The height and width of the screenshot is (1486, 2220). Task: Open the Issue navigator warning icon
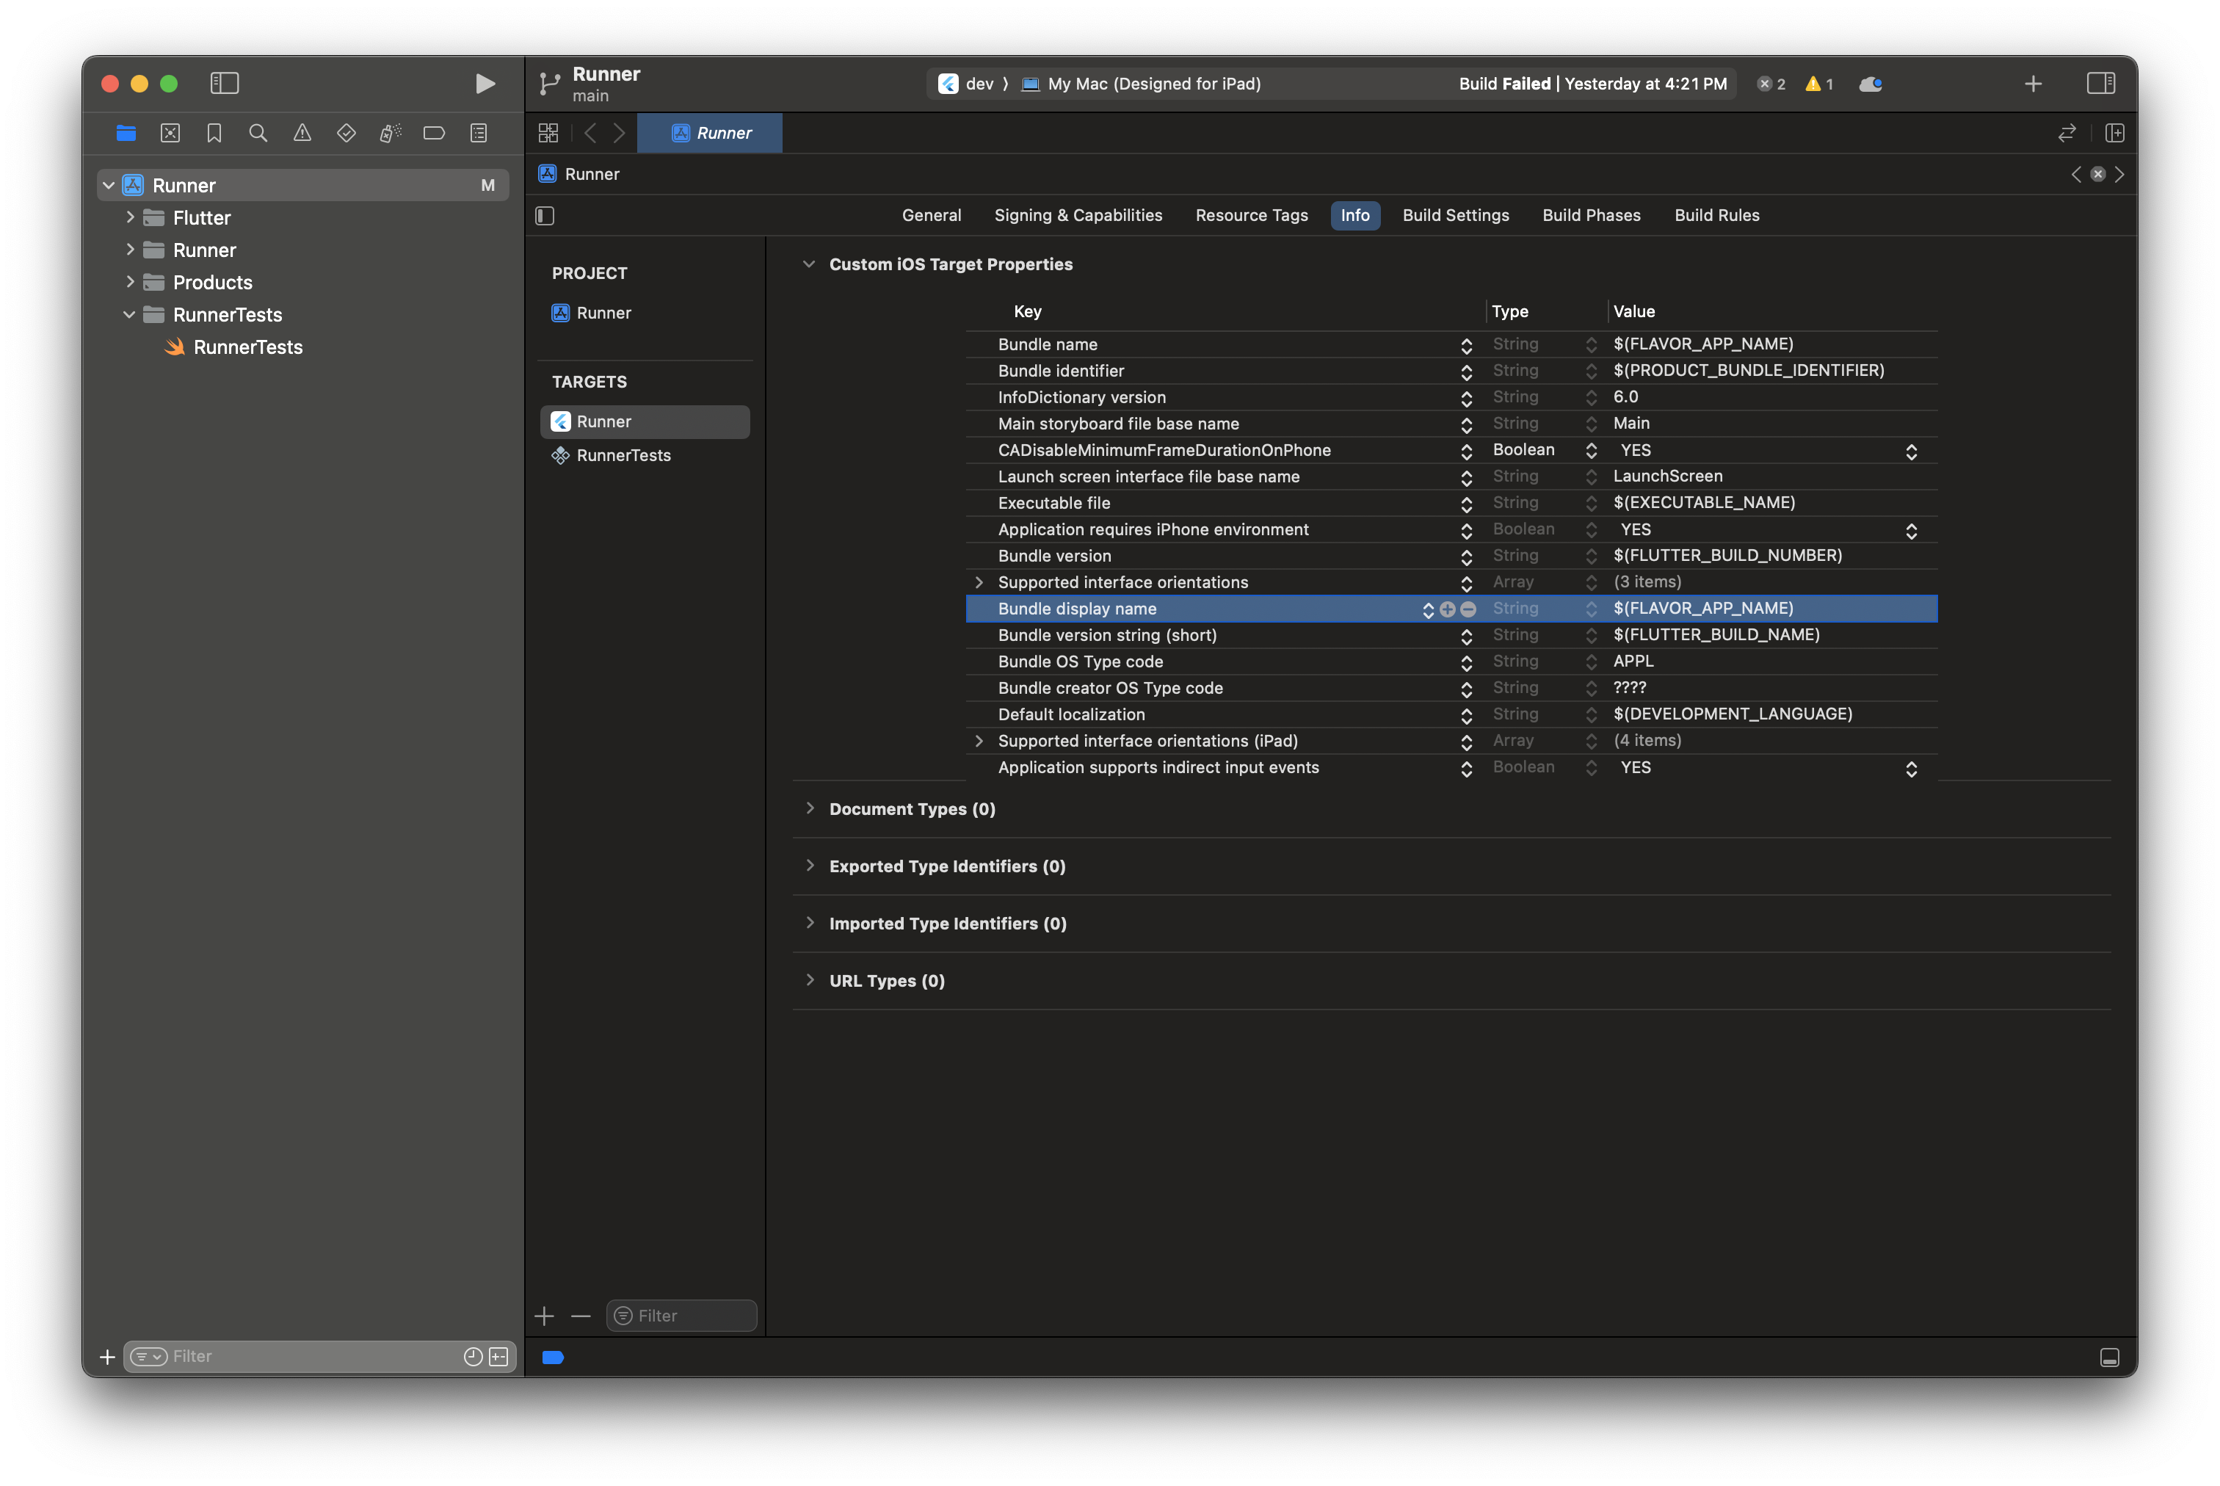[302, 134]
